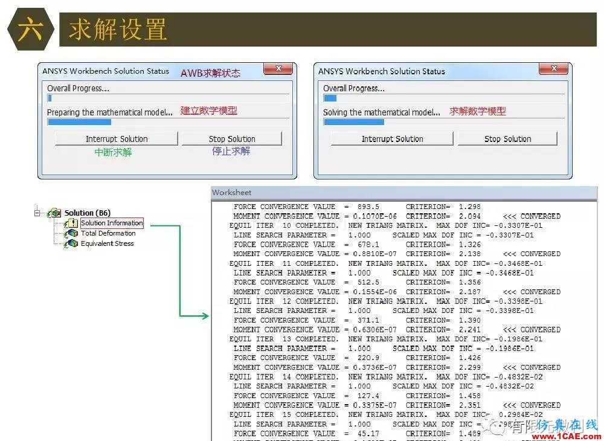Select the Equivalent Stress tree item

pos(107,243)
